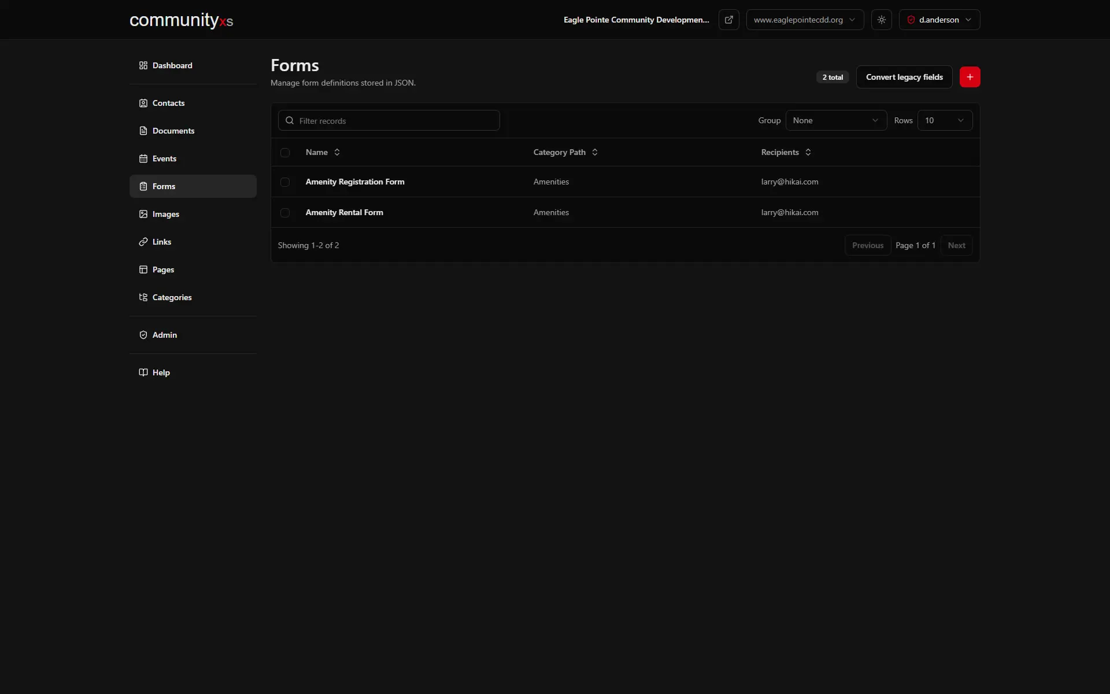1110x694 pixels.
Task: Sort by Name column arrows
Action: (x=337, y=152)
